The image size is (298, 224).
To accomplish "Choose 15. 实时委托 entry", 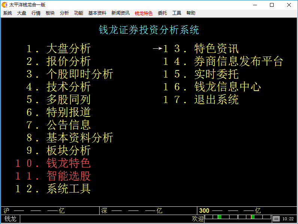I will pos(201,74).
